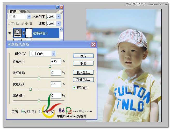Select the 选取颜色 1 layer name
The height and width of the screenshot is (130, 171).
[x=40, y=33]
